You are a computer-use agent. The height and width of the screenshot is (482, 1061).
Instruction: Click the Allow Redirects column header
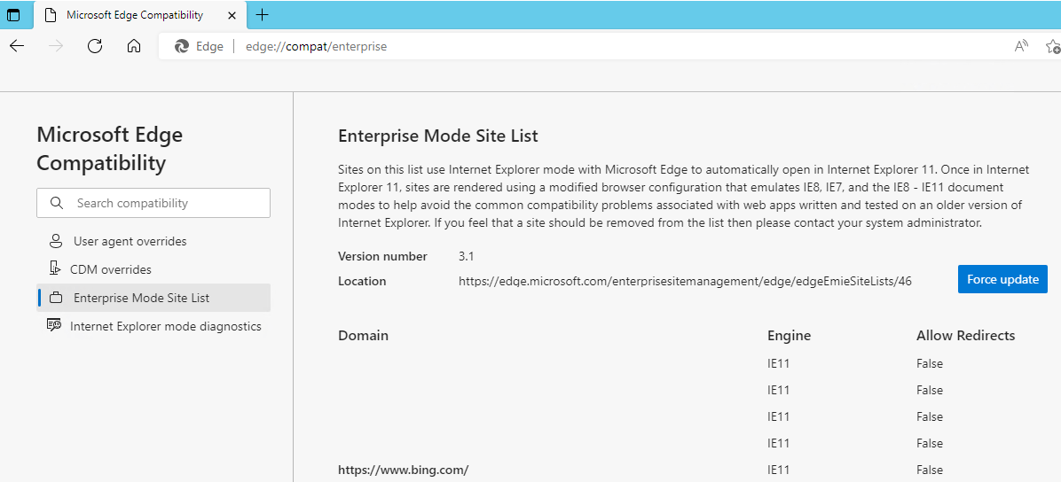pyautogui.click(x=965, y=335)
